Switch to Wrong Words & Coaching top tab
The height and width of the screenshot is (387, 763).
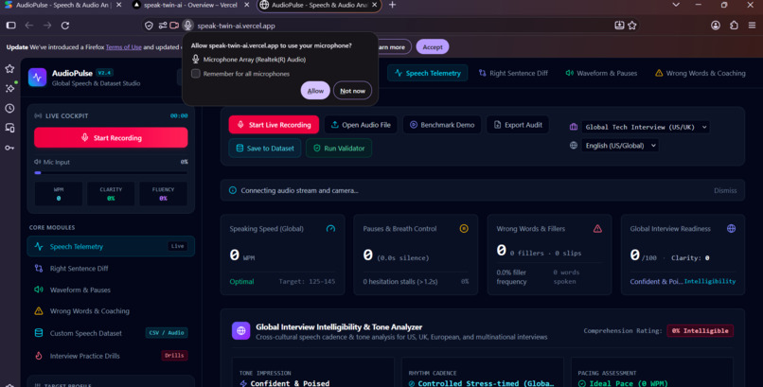pos(701,73)
